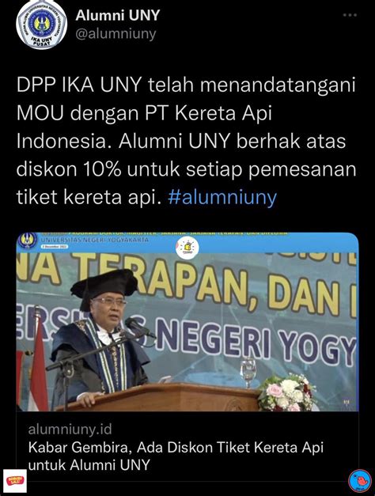Click the Universitas Negeri Yogyakarta banner text

[94, 240]
